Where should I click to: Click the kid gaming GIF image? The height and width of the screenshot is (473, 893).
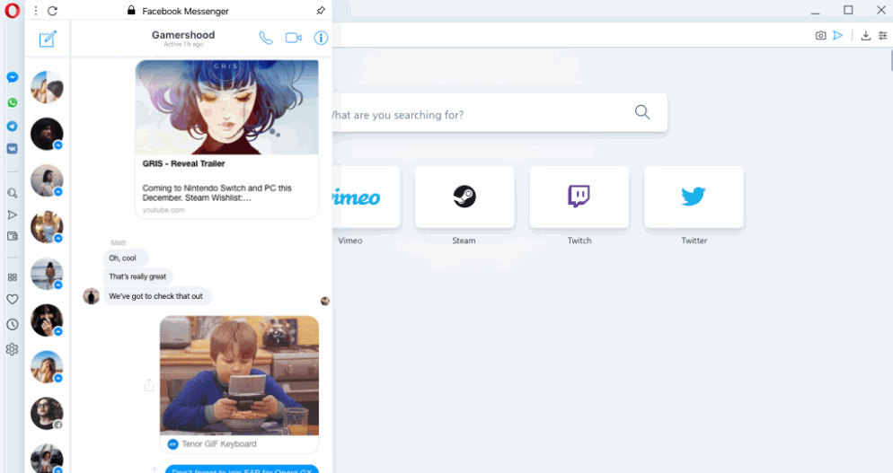239,376
